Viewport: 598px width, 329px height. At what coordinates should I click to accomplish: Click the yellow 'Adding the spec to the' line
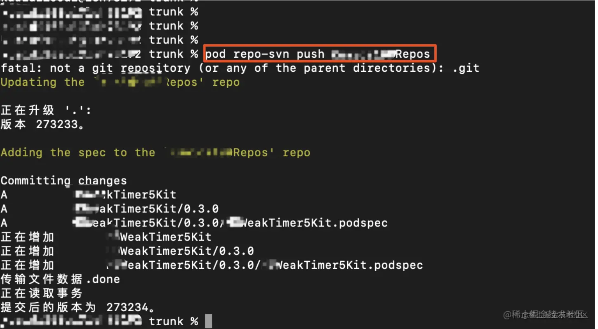[x=155, y=153]
